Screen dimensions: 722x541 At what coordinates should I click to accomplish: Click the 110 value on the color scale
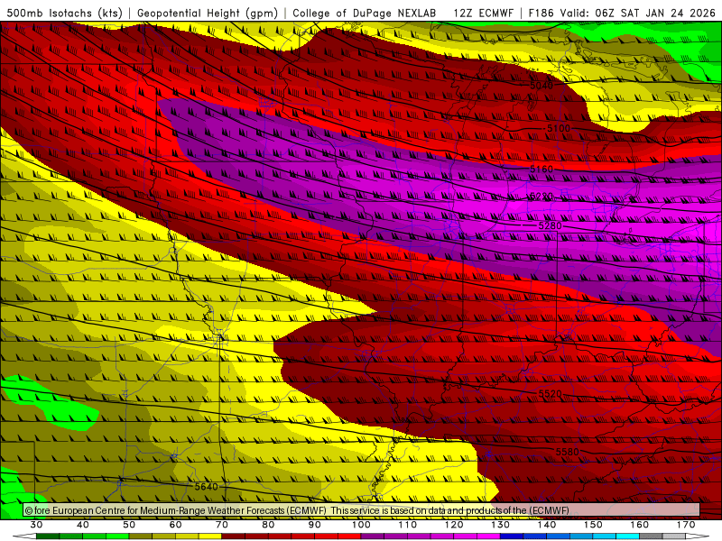[x=408, y=525]
